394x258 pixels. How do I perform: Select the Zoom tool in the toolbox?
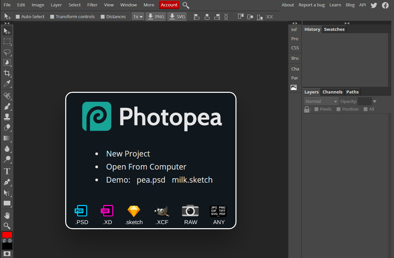point(7,226)
